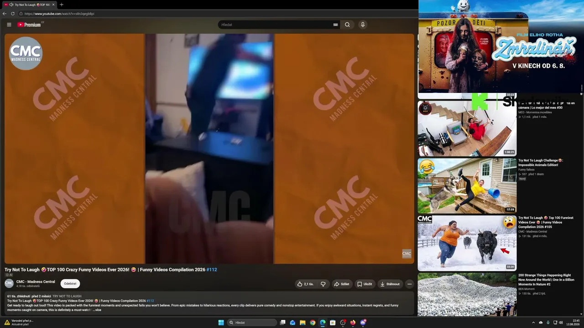Click the tray microphone icon
Screen dimensions: 584x328
coord(548,323)
